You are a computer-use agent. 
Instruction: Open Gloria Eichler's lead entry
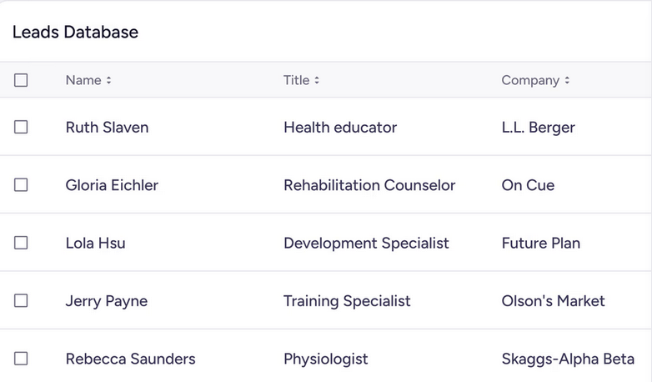tap(112, 185)
